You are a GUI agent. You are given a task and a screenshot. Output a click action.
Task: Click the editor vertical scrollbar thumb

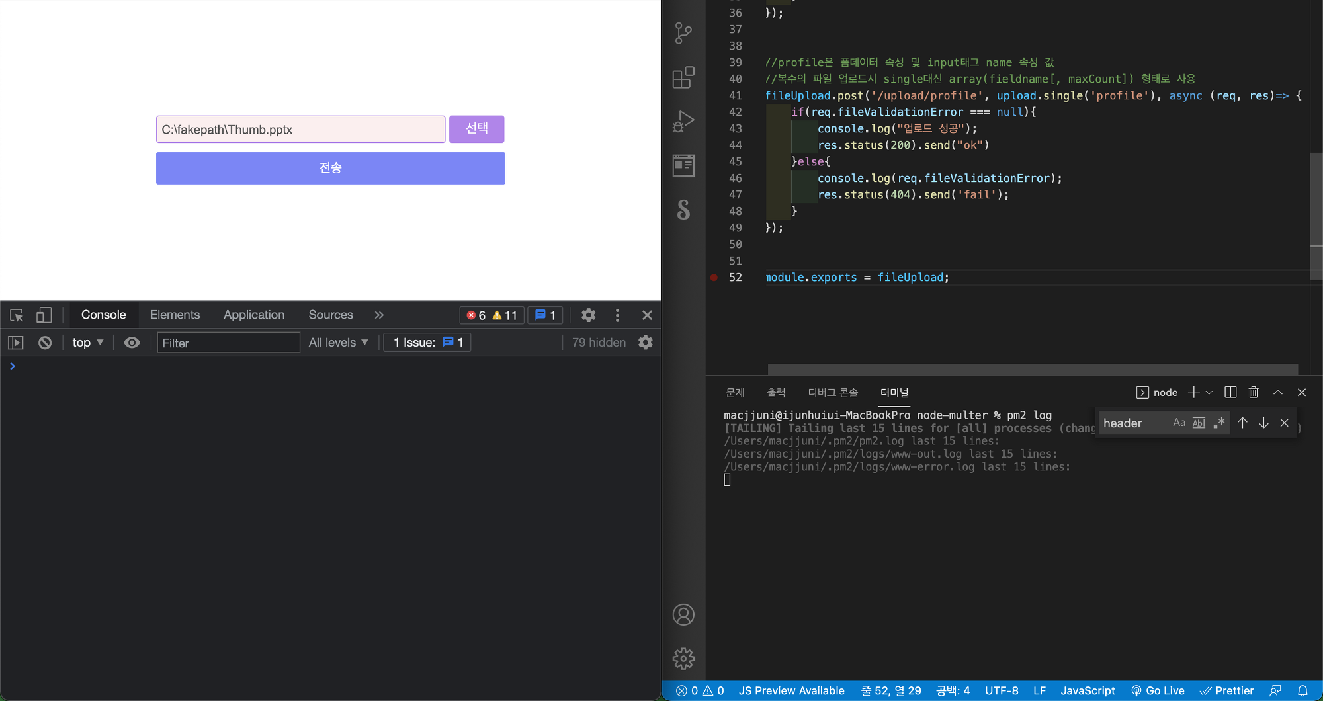point(1316,216)
